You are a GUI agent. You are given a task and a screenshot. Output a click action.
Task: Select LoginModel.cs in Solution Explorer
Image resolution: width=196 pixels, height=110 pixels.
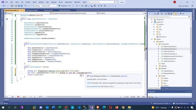click(168, 71)
